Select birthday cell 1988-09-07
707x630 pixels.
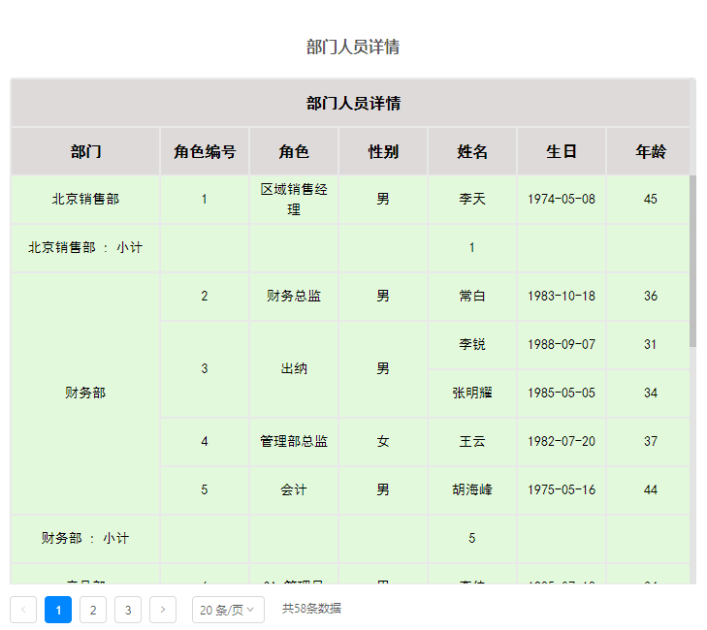coord(562,345)
